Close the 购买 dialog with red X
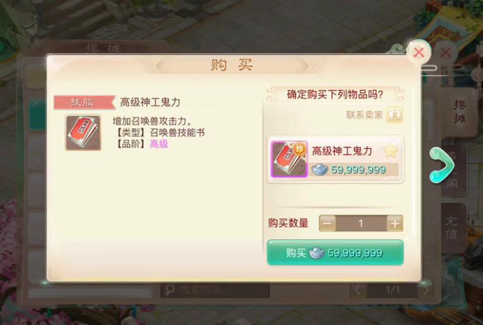The height and width of the screenshot is (325, 483). pyautogui.click(x=419, y=52)
